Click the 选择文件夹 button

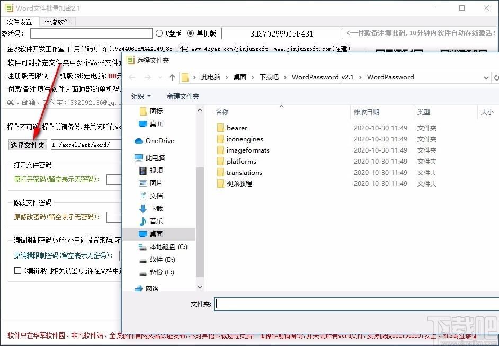pos(28,145)
